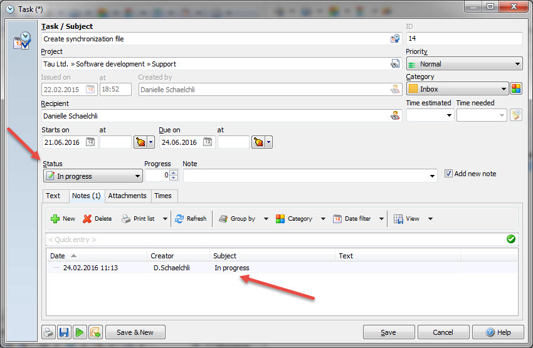Click the project picker icon in Project field
Viewport: 533px width, 348px height.
click(394, 64)
